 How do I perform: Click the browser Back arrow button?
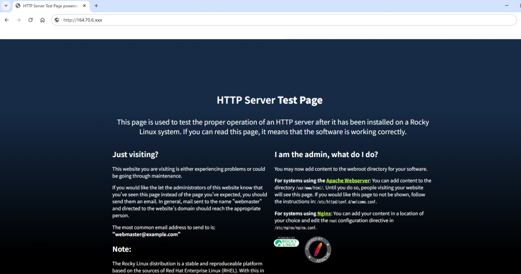[x=6, y=20]
